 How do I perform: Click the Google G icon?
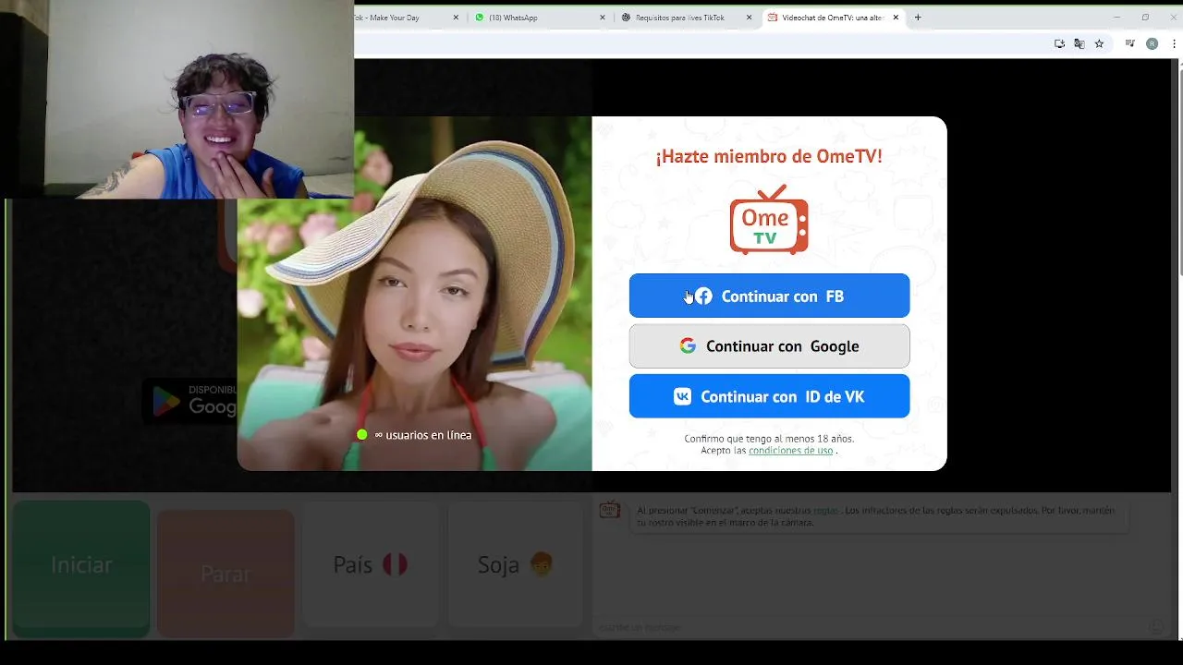(688, 346)
